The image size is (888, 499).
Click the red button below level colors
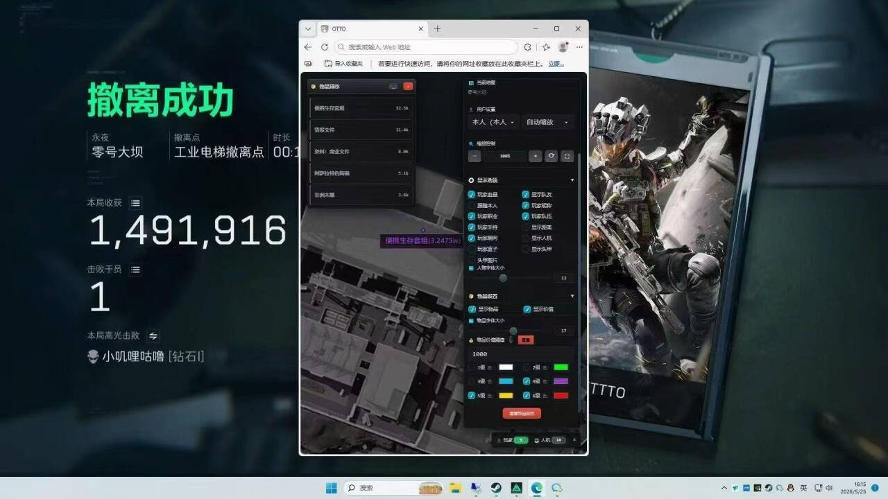[x=522, y=414]
